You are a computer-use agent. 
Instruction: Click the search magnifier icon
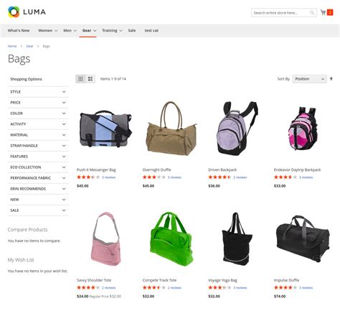(312, 13)
